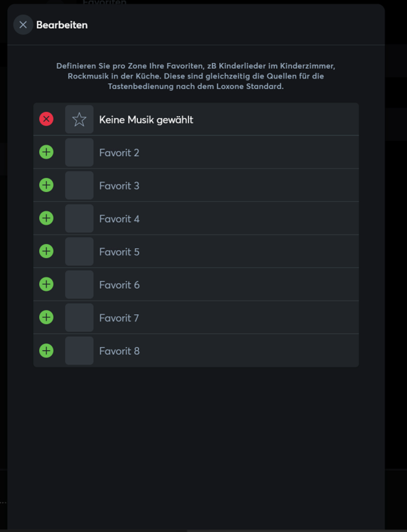This screenshot has width=407, height=532.
Task: Click red remove icon for first favorite
Action: point(46,119)
